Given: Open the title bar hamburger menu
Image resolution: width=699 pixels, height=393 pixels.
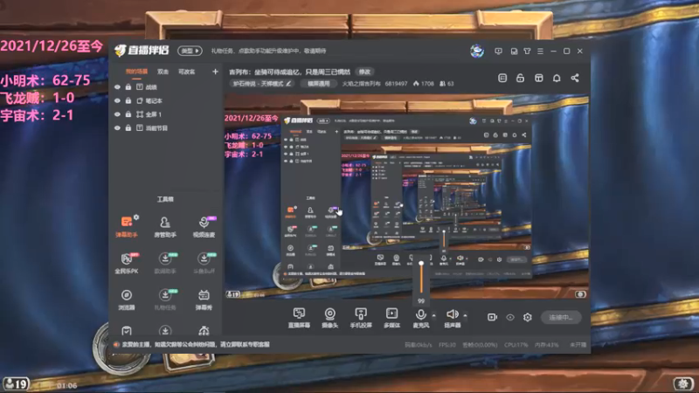Looking at the screenshot, I should point(540,52).
